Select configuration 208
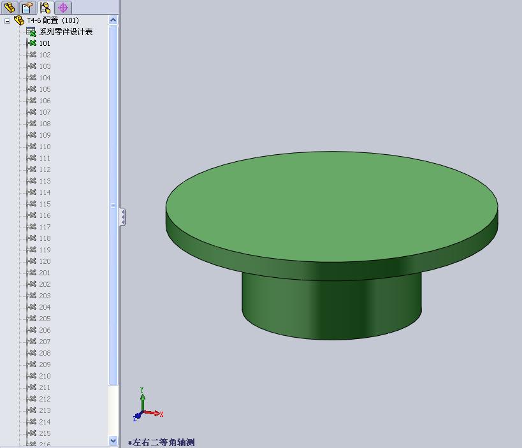 45,354
